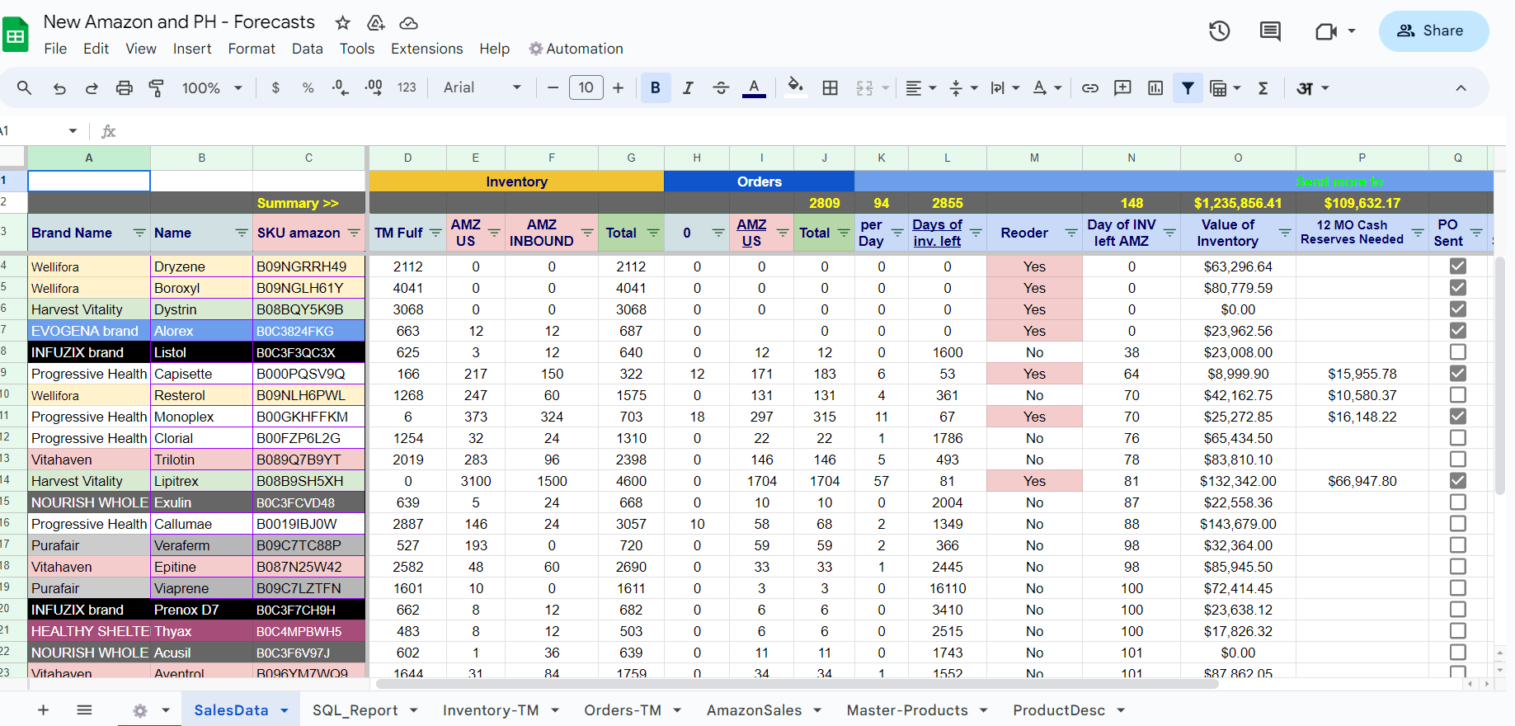Switch to the Master-Products sheet tab
The height and width of the screenshot is (726, 1515).
(x=907, y=710)
